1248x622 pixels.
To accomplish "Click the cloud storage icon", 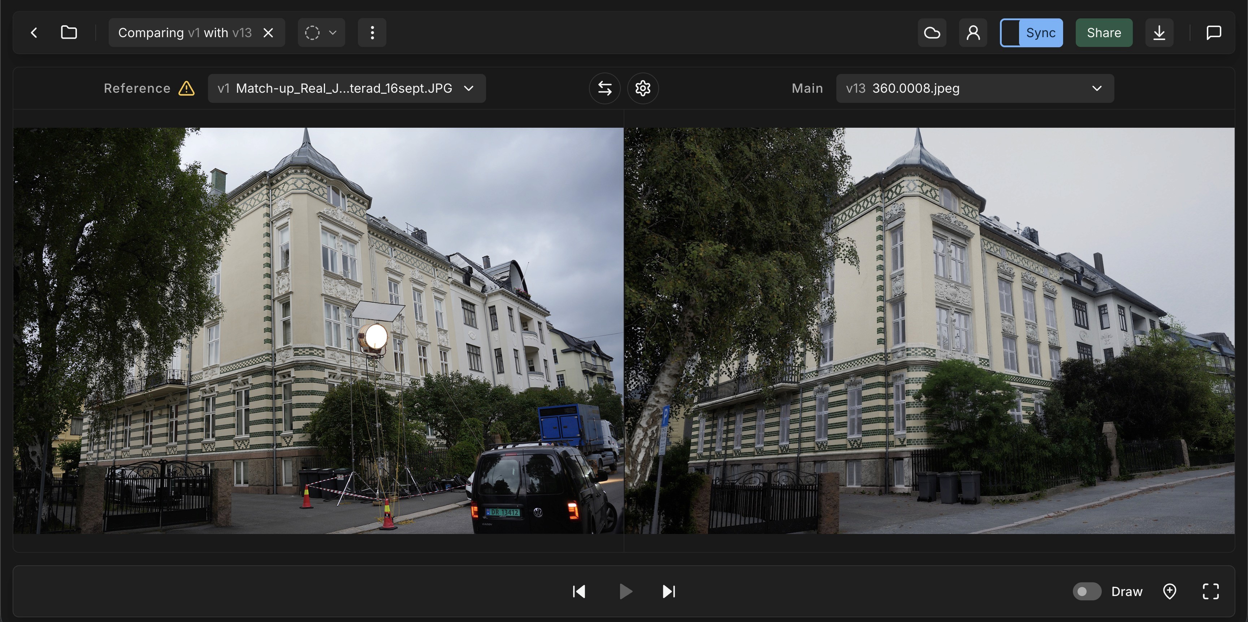I will [x=932, y=32].
